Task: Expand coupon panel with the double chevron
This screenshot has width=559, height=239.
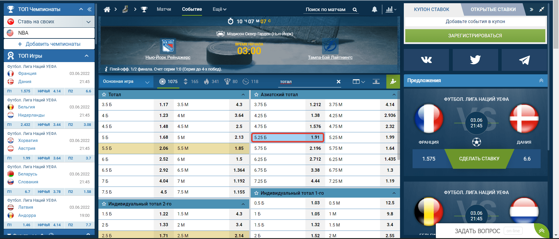Action: 532,9
